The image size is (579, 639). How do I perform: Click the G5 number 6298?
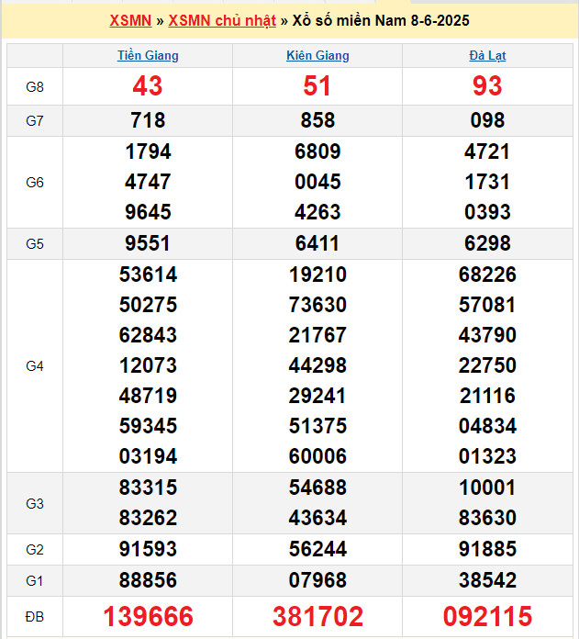coord(487,243)
